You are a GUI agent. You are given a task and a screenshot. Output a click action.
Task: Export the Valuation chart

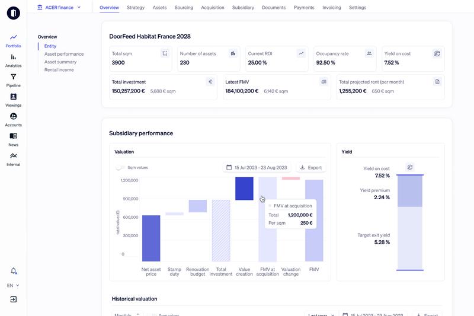[x=310, y=168]
